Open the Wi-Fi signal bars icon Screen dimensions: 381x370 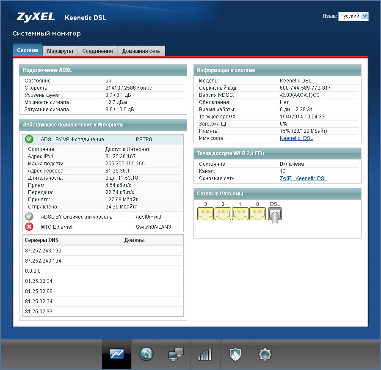point(205,354)
